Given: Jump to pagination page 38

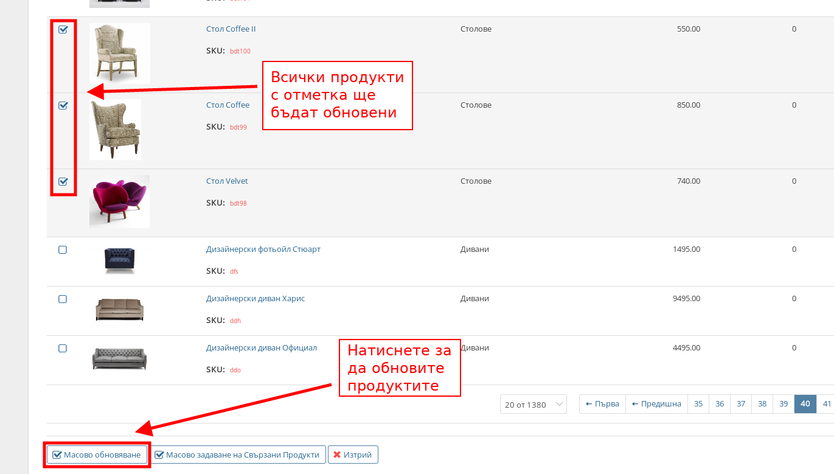Looking at the screenshot, I should point(762,404).
